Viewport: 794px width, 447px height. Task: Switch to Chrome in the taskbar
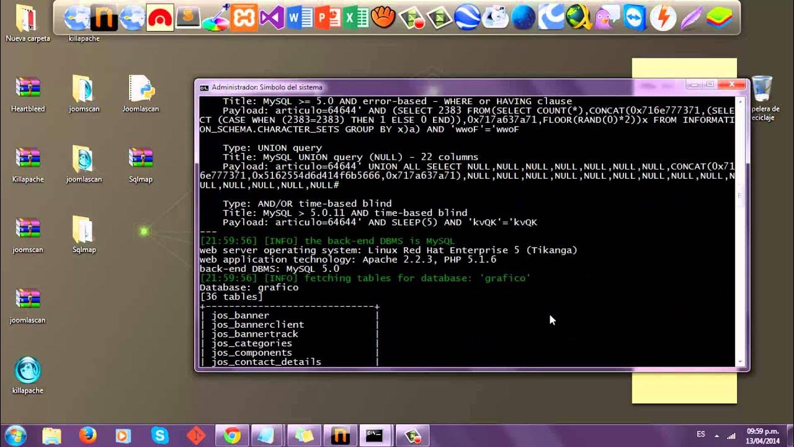pos(233,436)
